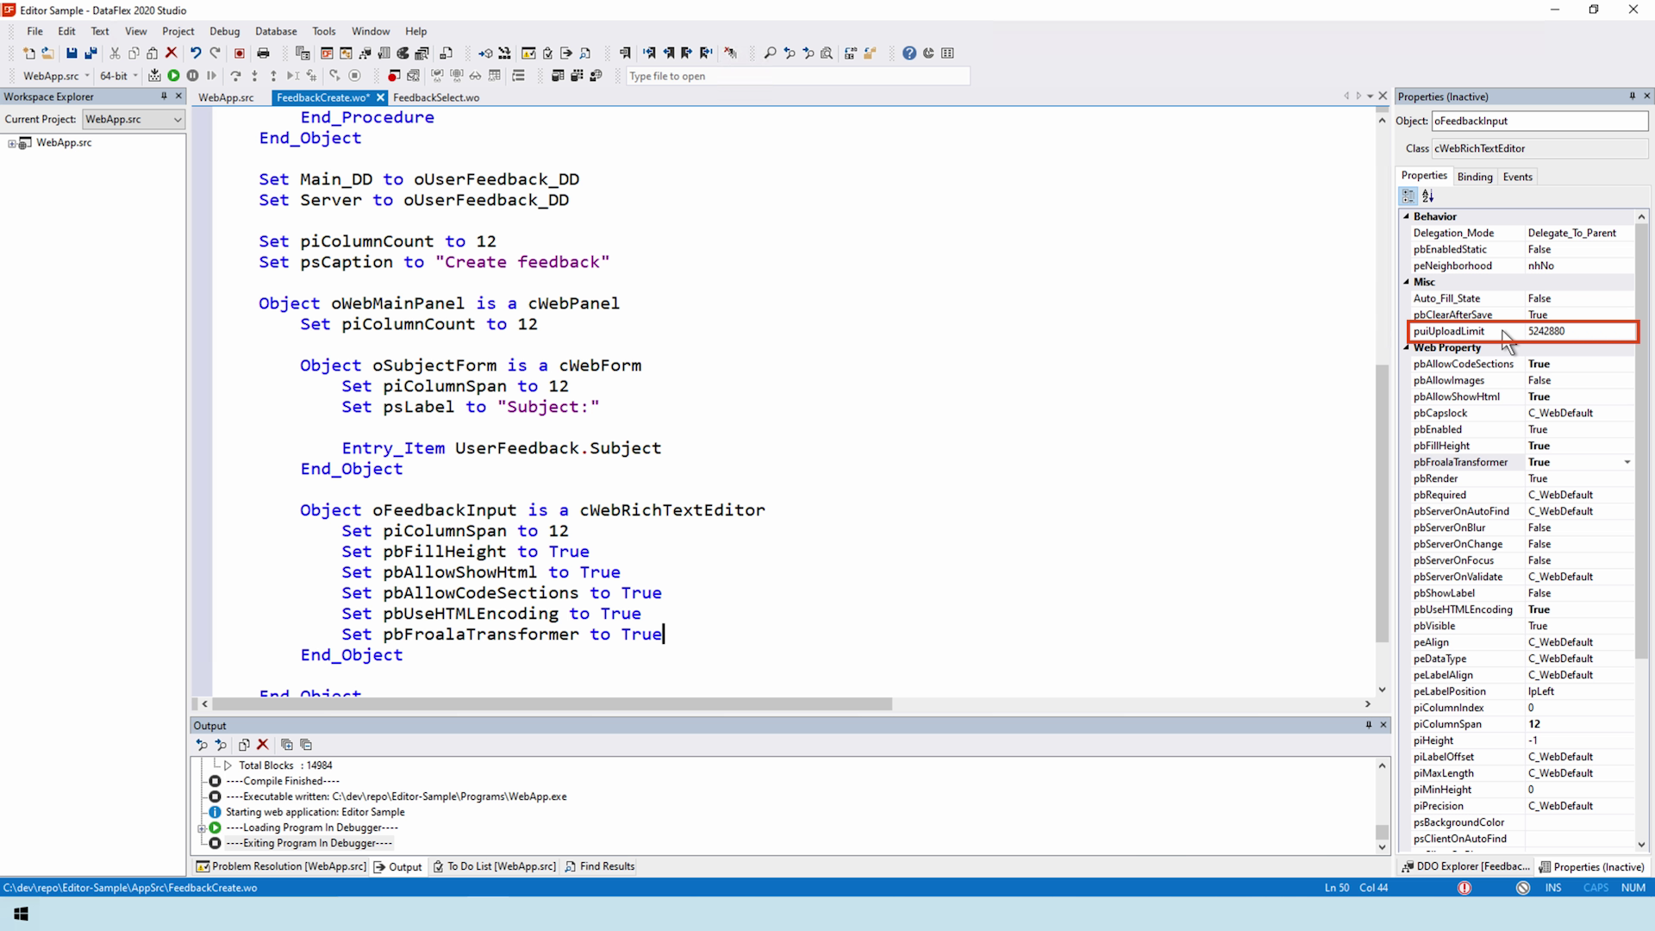The width and height of the screenshot is (1655, 931).
Task: Click the green Run program button
Action: 173,76
